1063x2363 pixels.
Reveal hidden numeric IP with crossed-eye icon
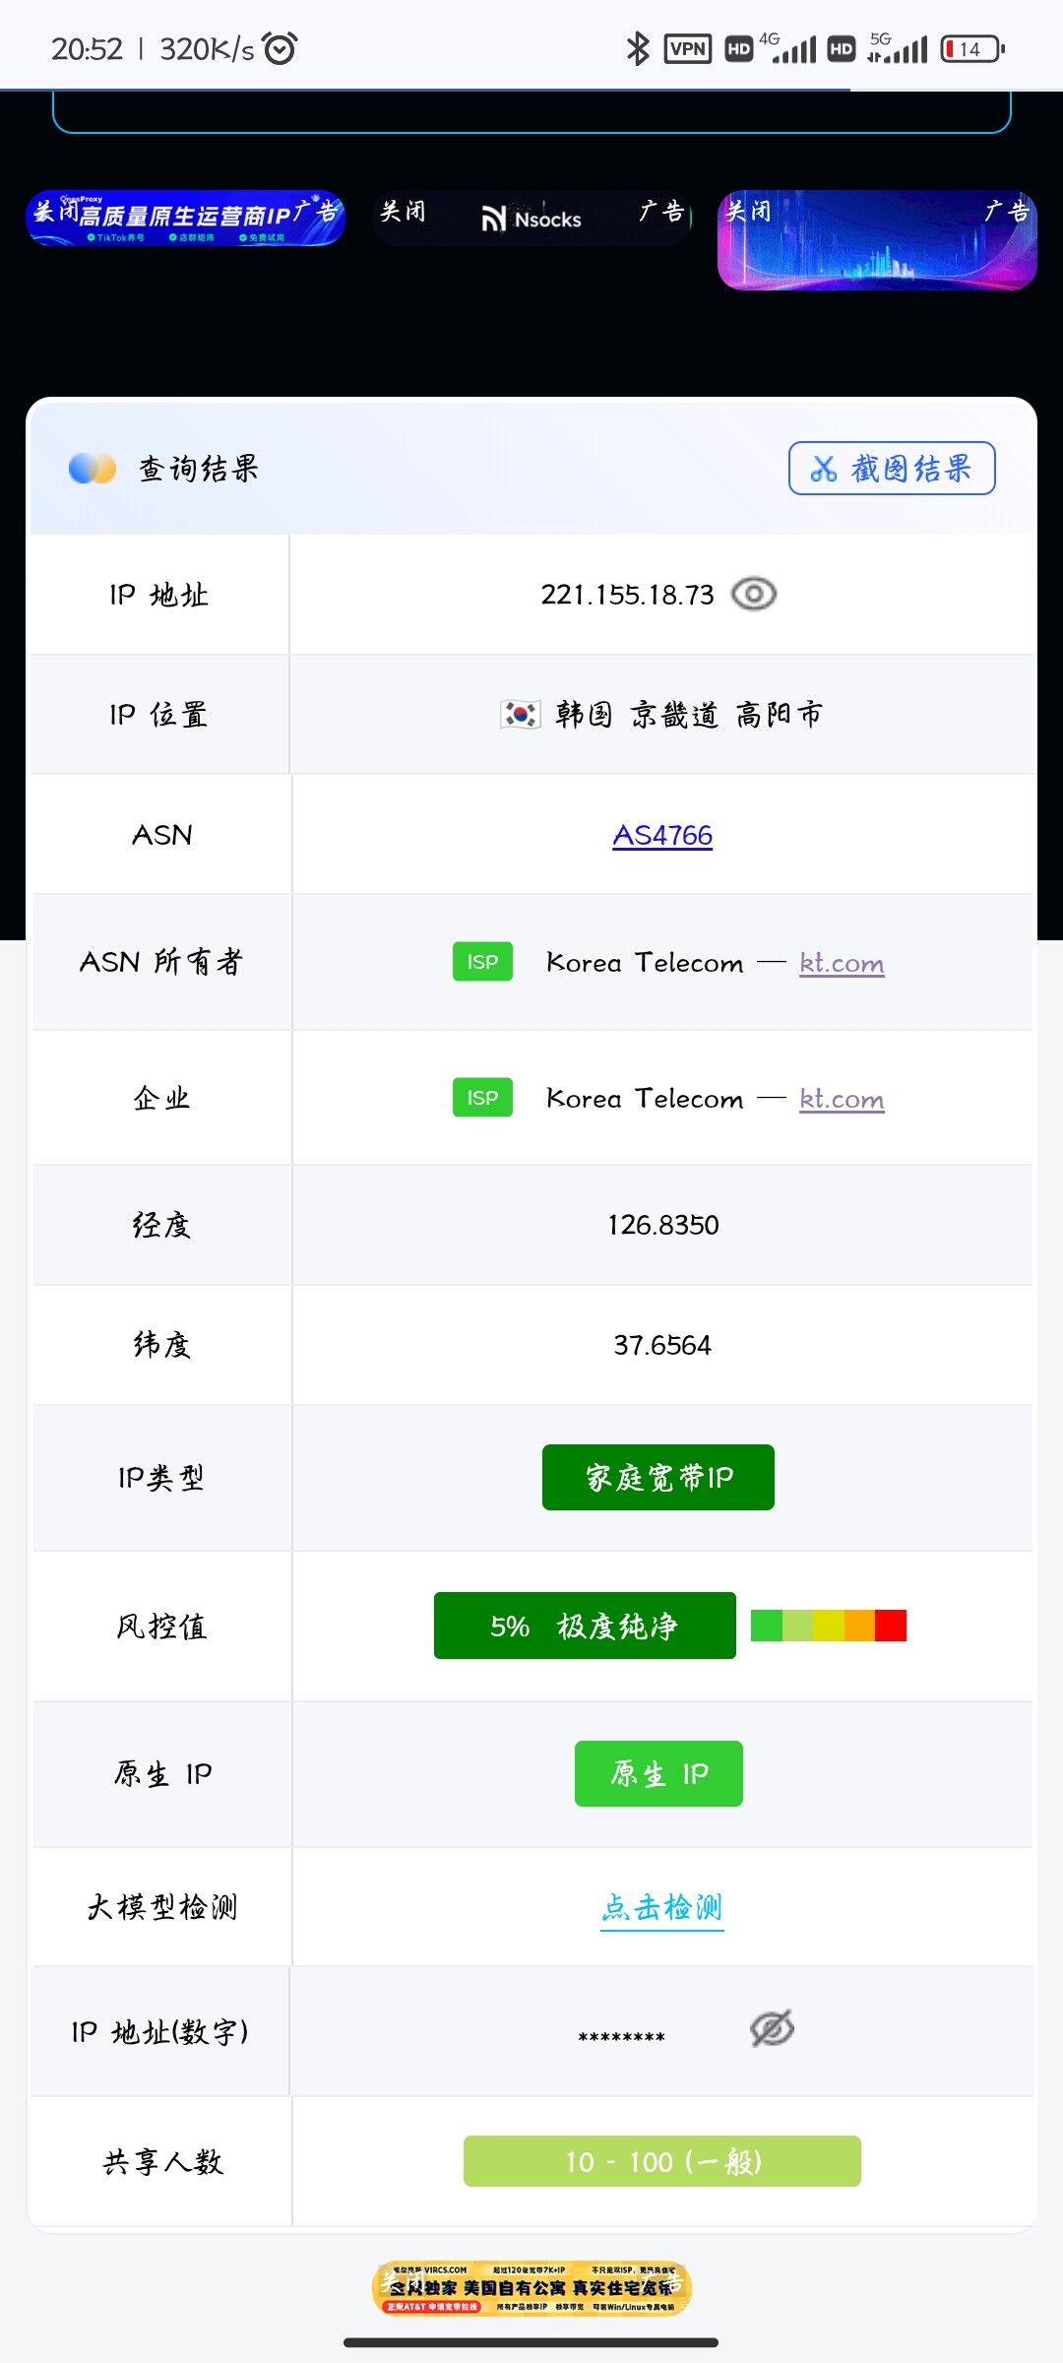pos(772,2028)
